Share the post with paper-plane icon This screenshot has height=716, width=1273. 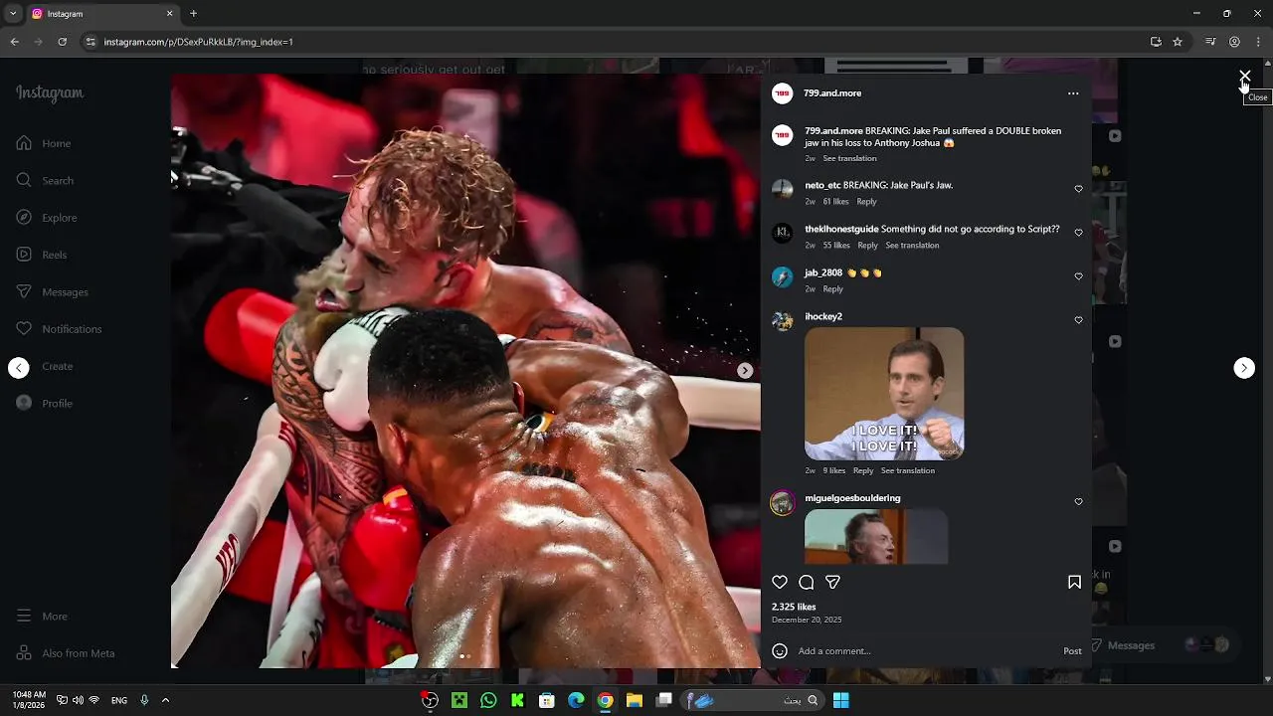point(832,583)
